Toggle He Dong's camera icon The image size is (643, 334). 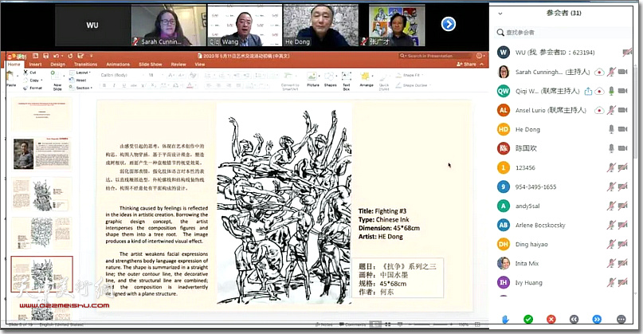pos(622,129)
